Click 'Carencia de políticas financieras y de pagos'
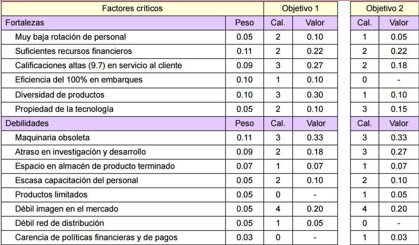419x245 pixels. tap(96, 237)
